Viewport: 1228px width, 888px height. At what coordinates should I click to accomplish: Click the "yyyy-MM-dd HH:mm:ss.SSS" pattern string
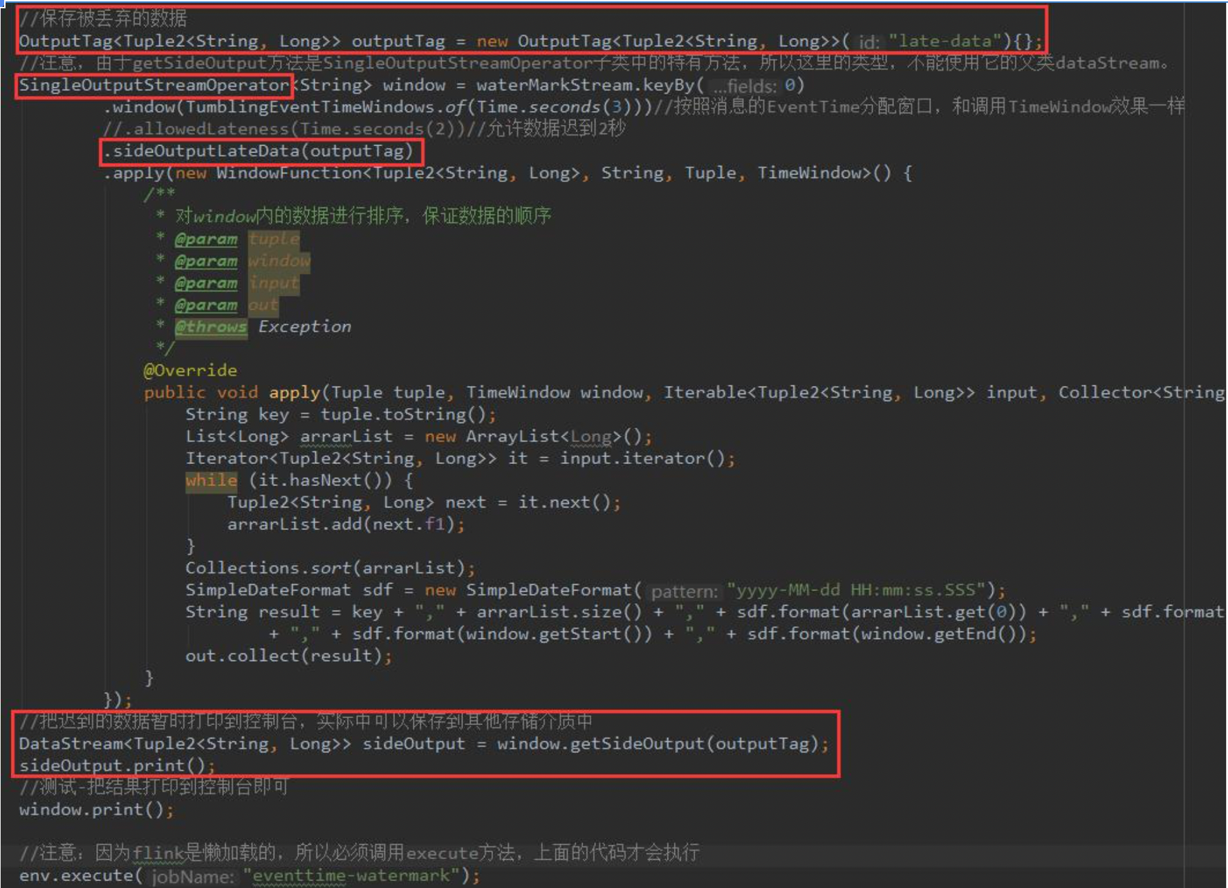click(856, 591)
